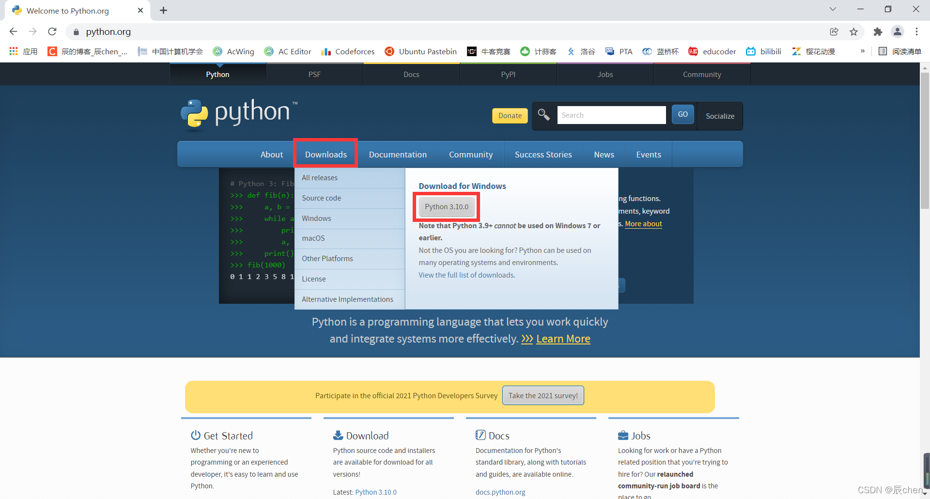
Task: Open the Ubuntu Pastebin bookmark
Action: (x=420, y=51)
